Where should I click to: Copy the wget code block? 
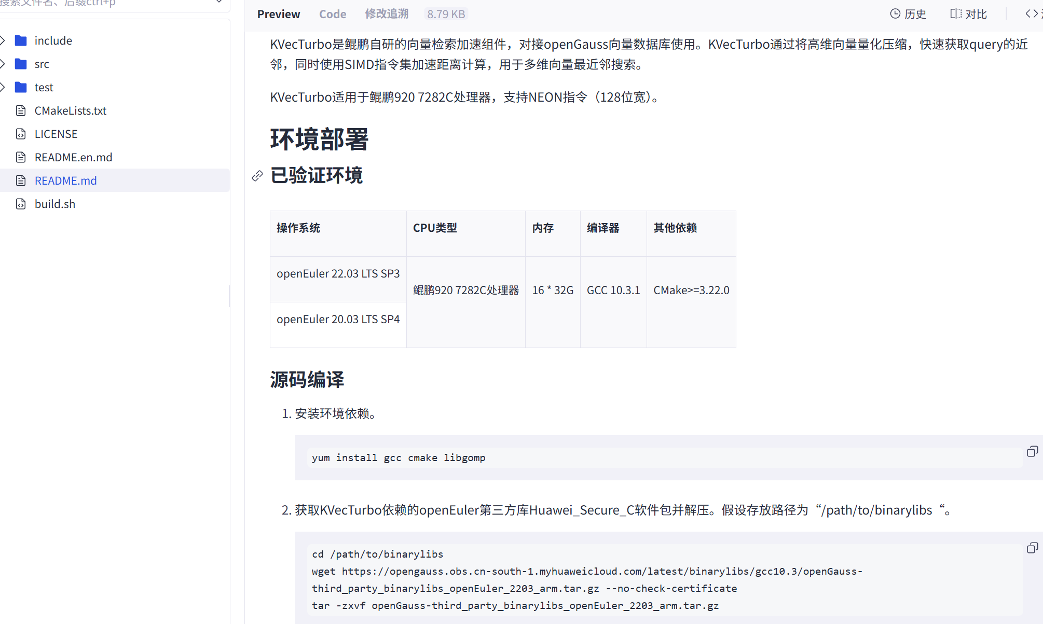pos(1032,548)
